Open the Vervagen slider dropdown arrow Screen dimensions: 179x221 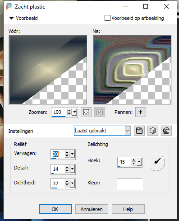click(72, 154)
